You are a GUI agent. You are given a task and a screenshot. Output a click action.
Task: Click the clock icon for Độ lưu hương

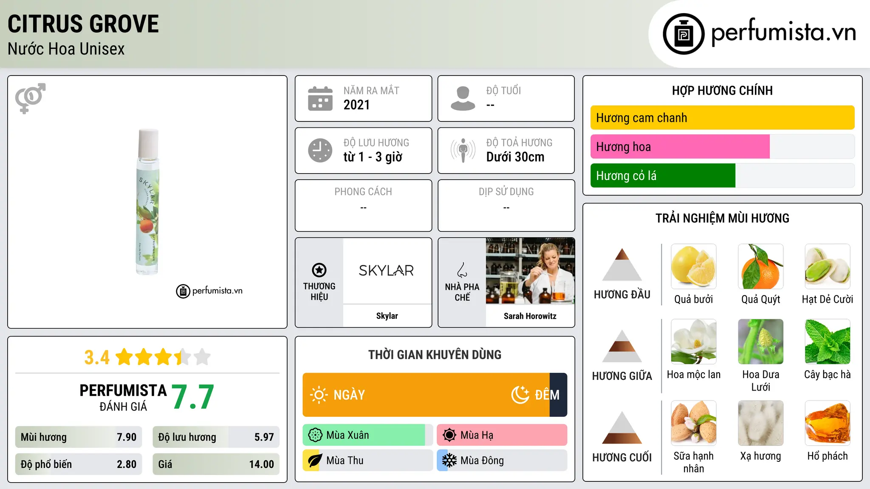tap(320, 150)
